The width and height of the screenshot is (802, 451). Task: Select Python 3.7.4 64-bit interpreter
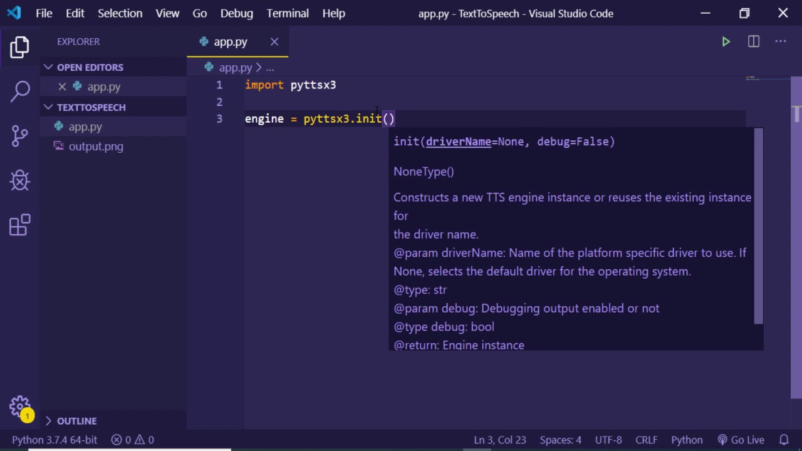coord(55,440)
